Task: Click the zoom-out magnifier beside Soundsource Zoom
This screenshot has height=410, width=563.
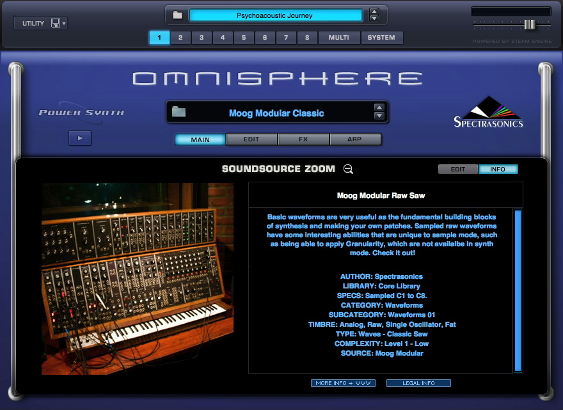Action: click(x=348, y=169)
